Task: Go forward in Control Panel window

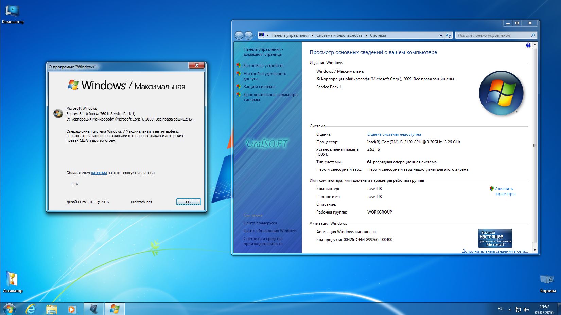Action: (248, 35)
